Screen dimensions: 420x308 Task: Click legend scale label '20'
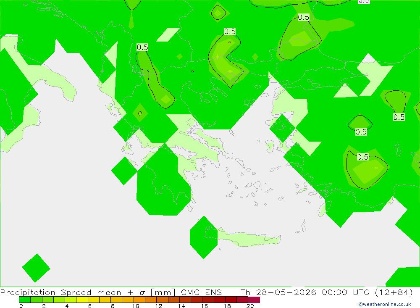tap(250, 306)
